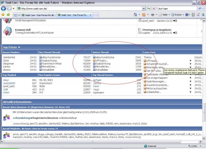Image resolution: width=206 pixels, height=149 pixels.
Task: Open the recent pages dropdown beside Forward
Action: 14,9
